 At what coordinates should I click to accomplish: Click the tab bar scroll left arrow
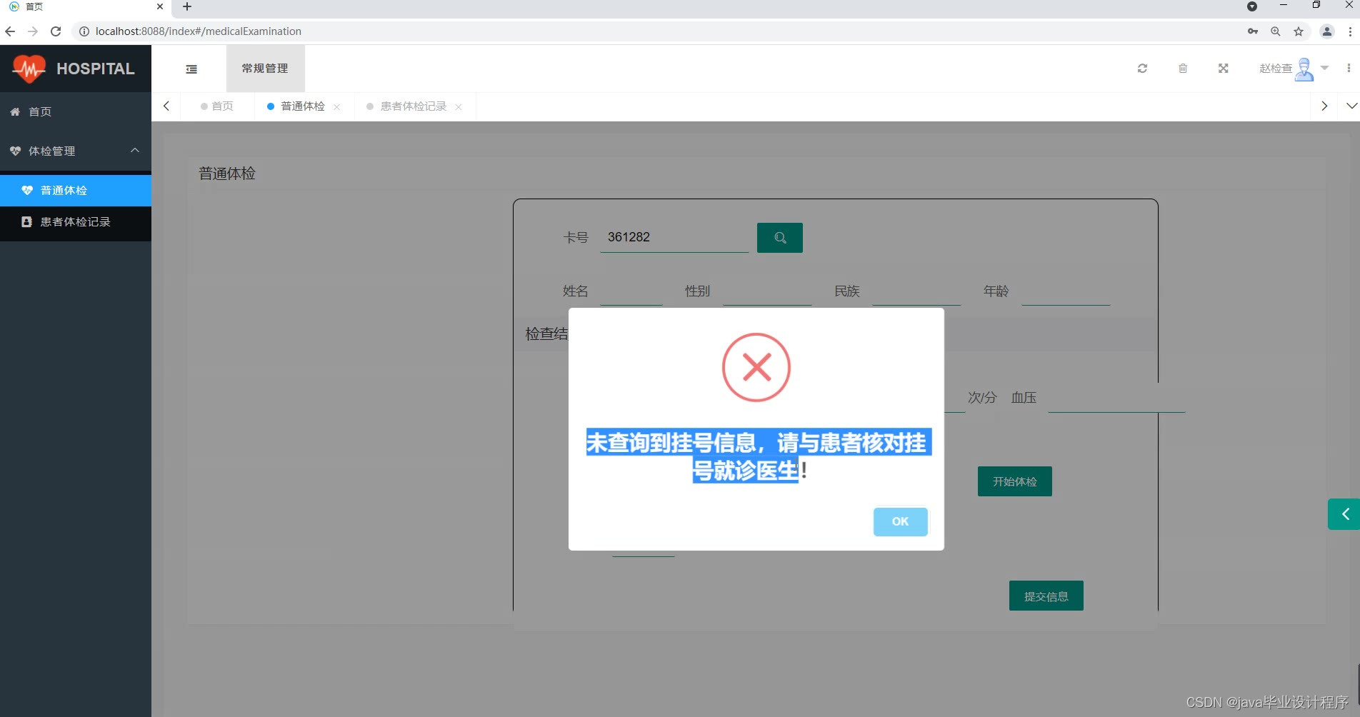pos(166,106)
